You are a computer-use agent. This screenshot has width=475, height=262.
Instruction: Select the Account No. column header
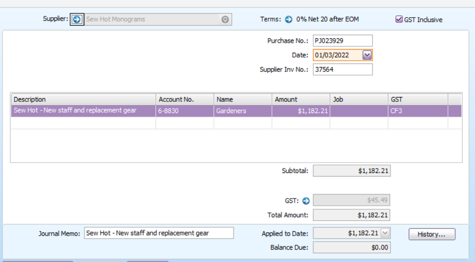pos(185,99)
